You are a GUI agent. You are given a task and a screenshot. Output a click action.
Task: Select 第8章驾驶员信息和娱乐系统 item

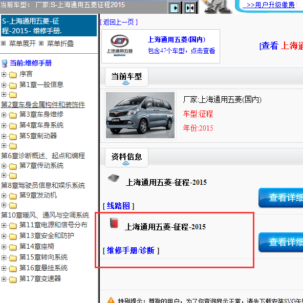pyautogui.click(x=43, y=185)
